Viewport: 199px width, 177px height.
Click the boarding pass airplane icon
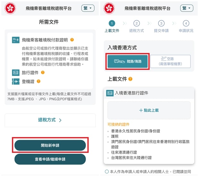pos(16,81)
